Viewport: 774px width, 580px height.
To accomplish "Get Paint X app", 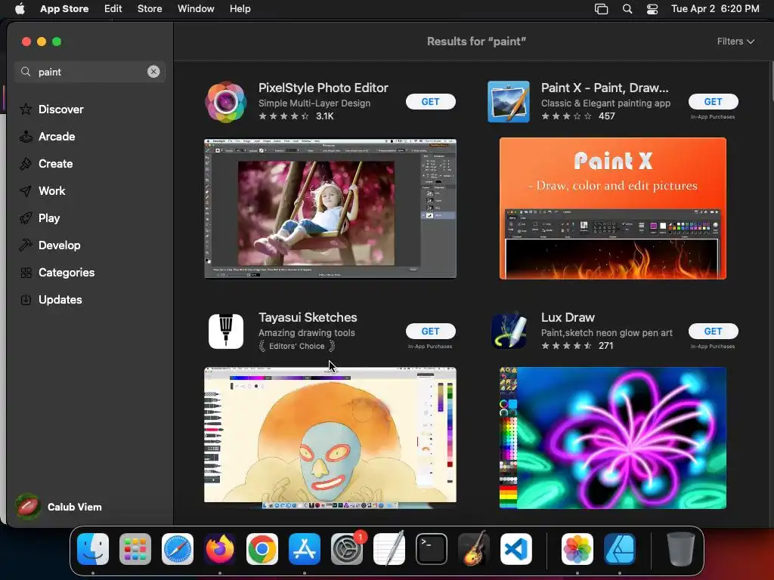I will [x=713, y=102].
